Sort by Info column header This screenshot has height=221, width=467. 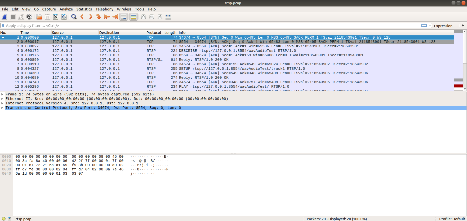coord(316,33)
